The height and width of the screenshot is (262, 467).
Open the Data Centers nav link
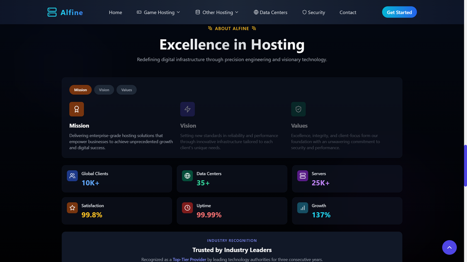click(270, 12)
